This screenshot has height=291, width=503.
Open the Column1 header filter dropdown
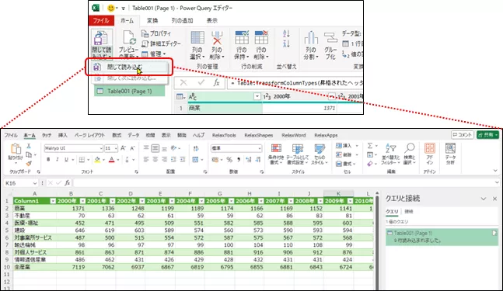(53, 201)
